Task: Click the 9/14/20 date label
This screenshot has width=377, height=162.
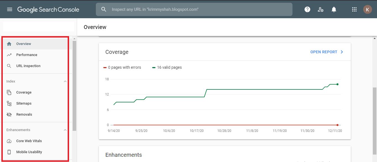Action: (x=114, y=131)
